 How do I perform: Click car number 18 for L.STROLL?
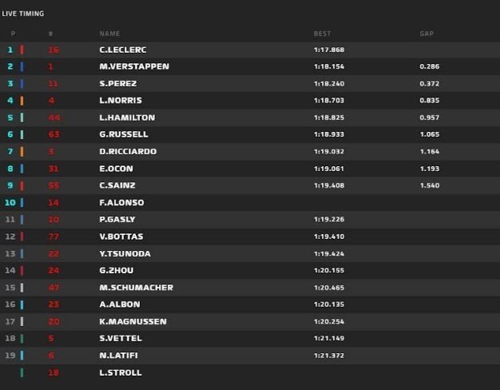[54, 372]
